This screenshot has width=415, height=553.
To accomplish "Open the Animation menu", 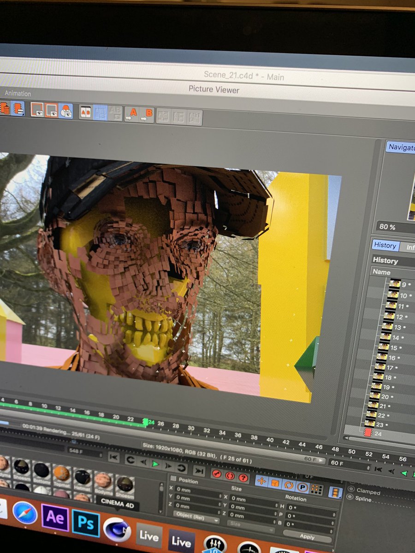I will pyautogui.click(x=18, y=93).
